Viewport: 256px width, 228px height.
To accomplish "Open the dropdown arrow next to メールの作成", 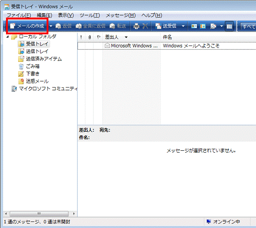I will point(51,26).
